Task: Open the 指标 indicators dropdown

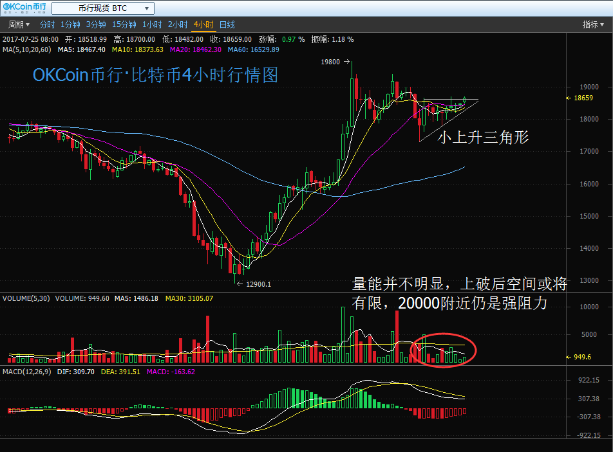Action: tap(593, 25)
